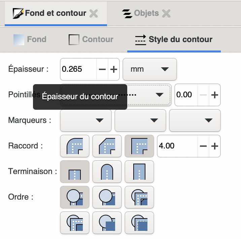Pick the third Ordre icon in top row
This screenshot has height=239, width=241.
[139, 197]
